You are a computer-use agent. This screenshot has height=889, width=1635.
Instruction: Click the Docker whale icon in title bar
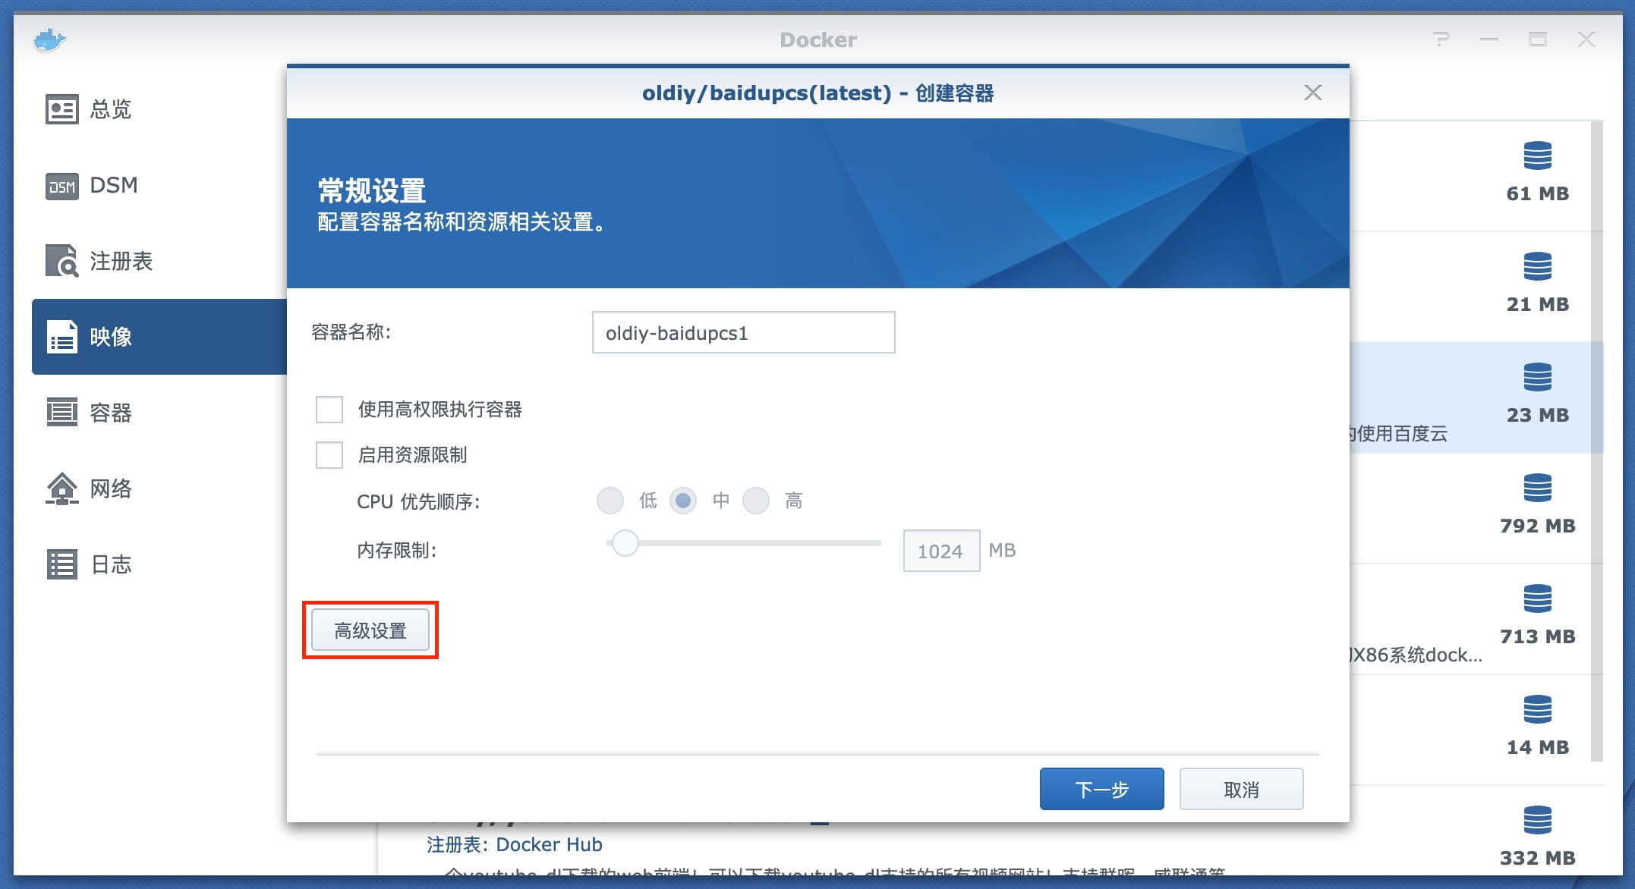(50, 39)
